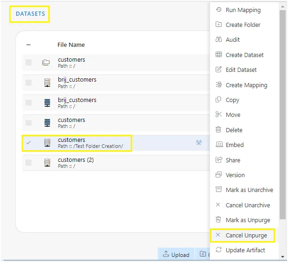
Task: Click the folder icon of customers folder row
Action: click(x=46, y=63)
